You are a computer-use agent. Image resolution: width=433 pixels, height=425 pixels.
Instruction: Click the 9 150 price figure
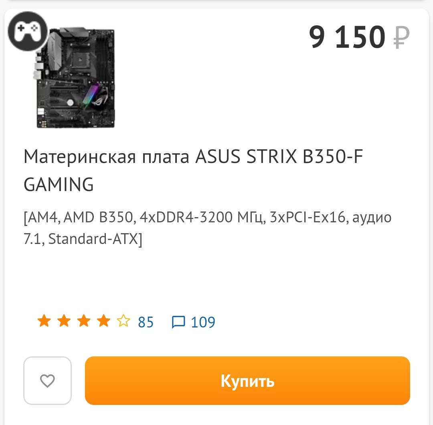pyautogui.click(x=347, y=37)
